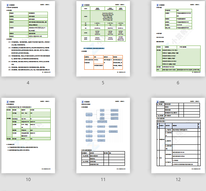Click the blue logo icon on page 6

tap(157, 5)
